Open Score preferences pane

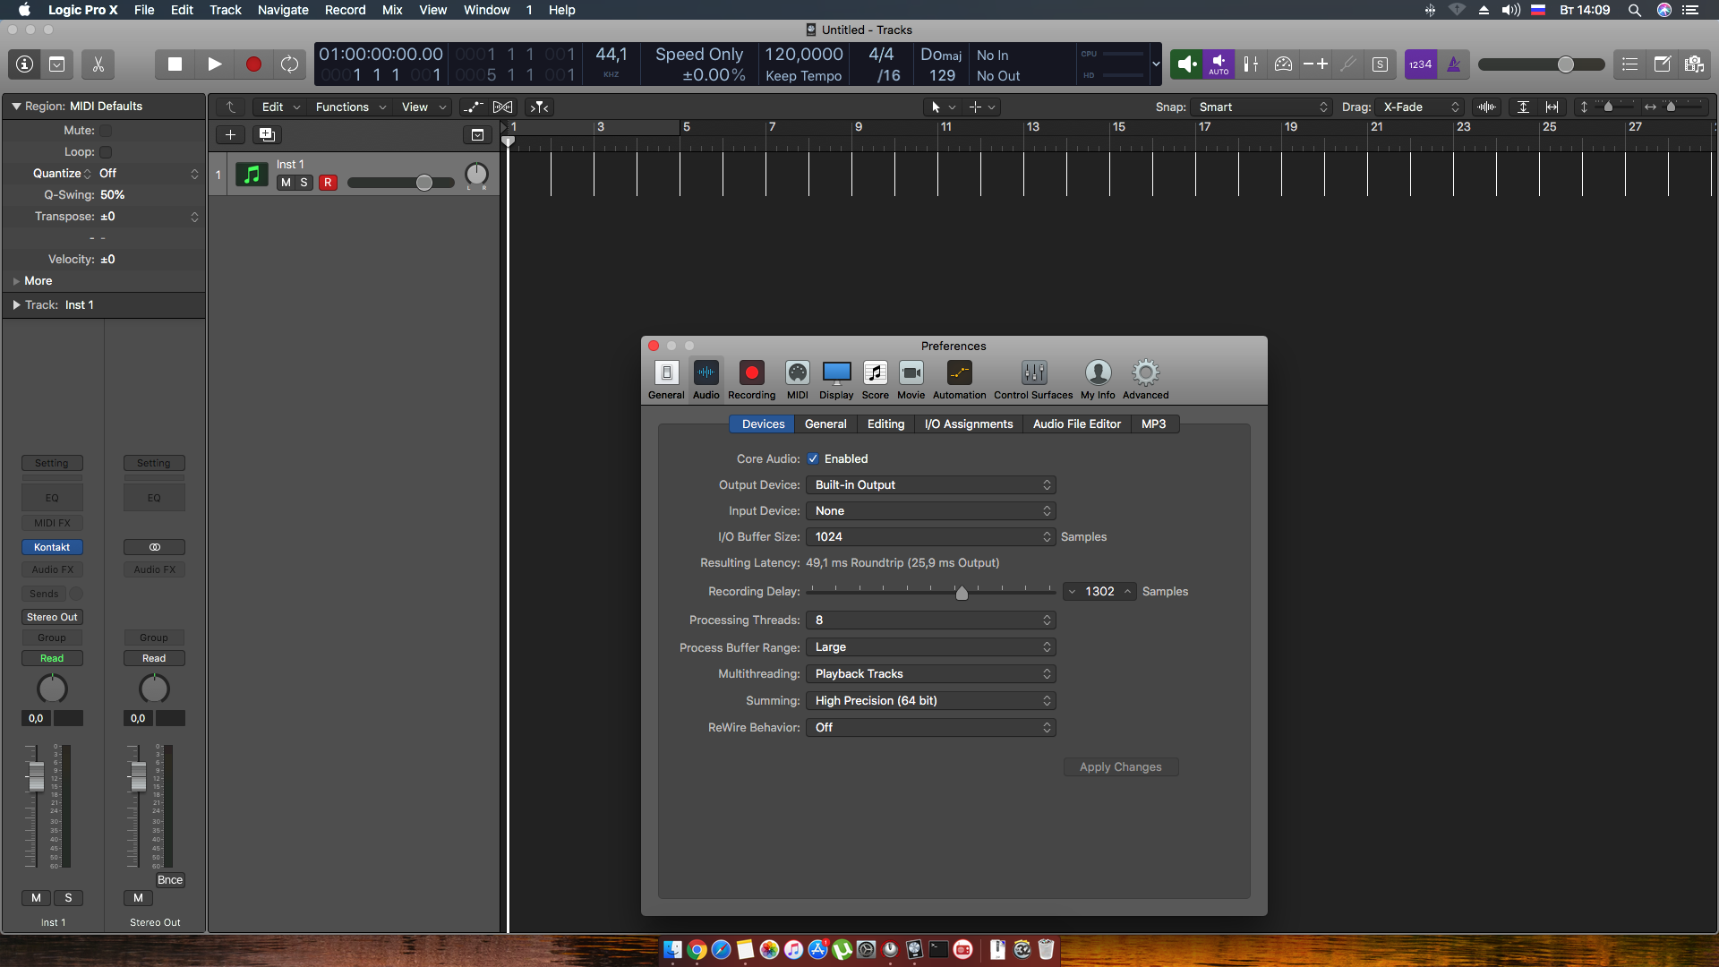coord(875,381)
